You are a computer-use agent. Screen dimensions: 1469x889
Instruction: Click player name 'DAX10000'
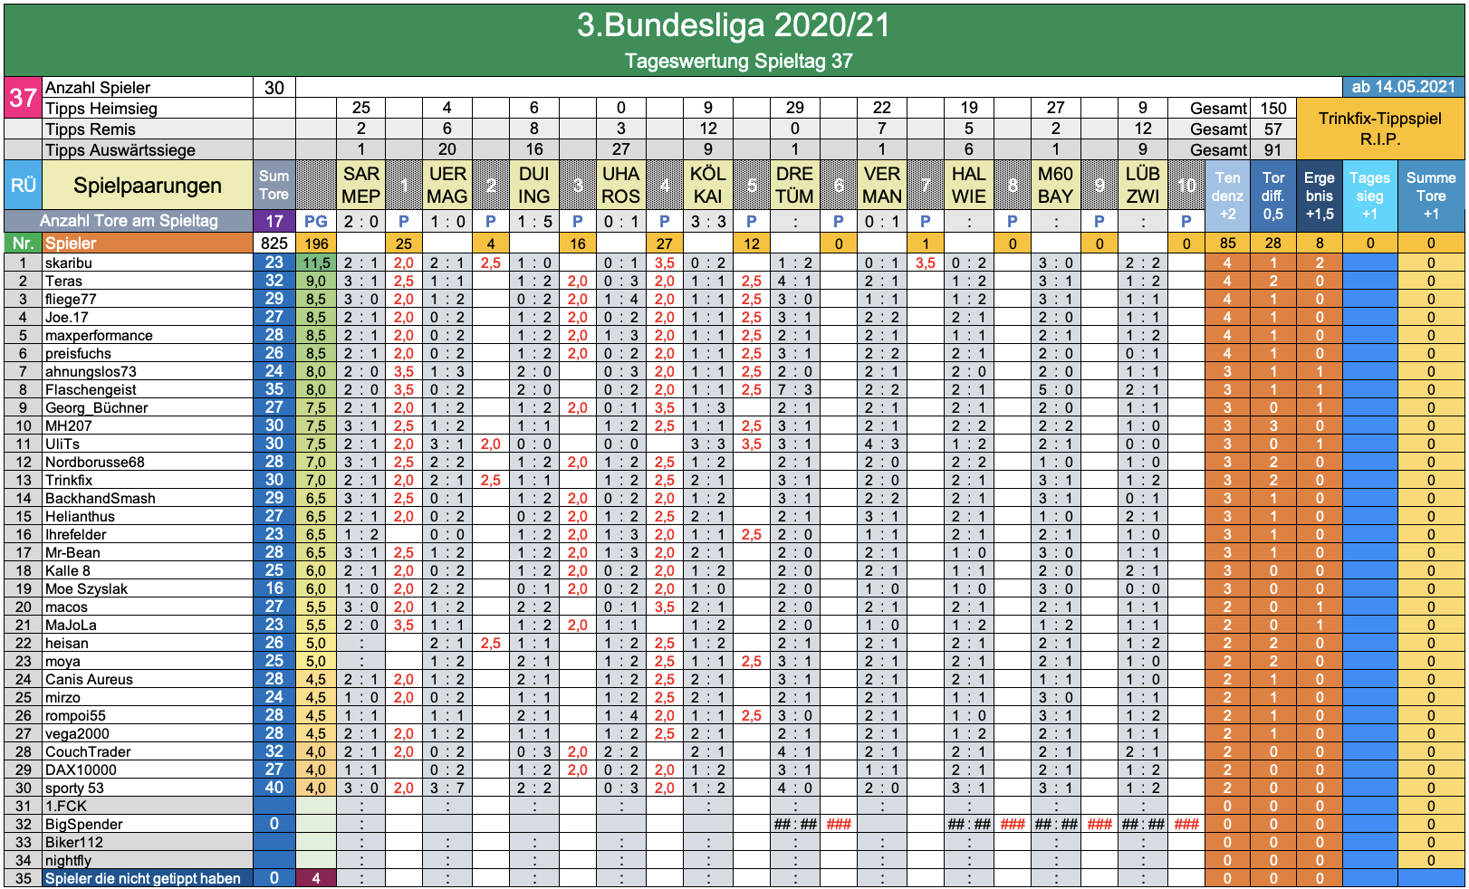pos(81,770)
